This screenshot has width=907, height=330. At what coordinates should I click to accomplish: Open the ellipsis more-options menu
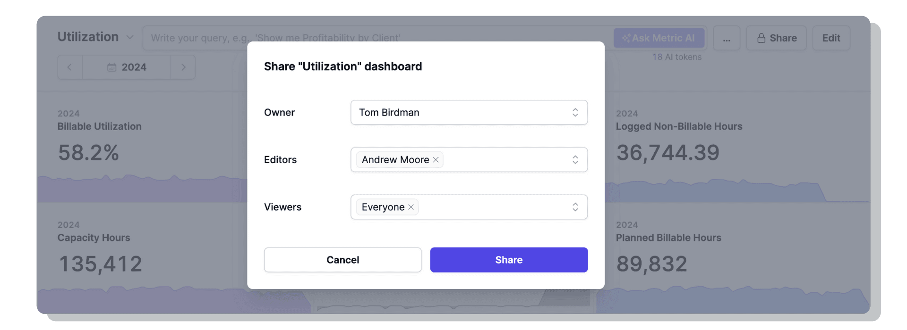[x=727, y=38]
